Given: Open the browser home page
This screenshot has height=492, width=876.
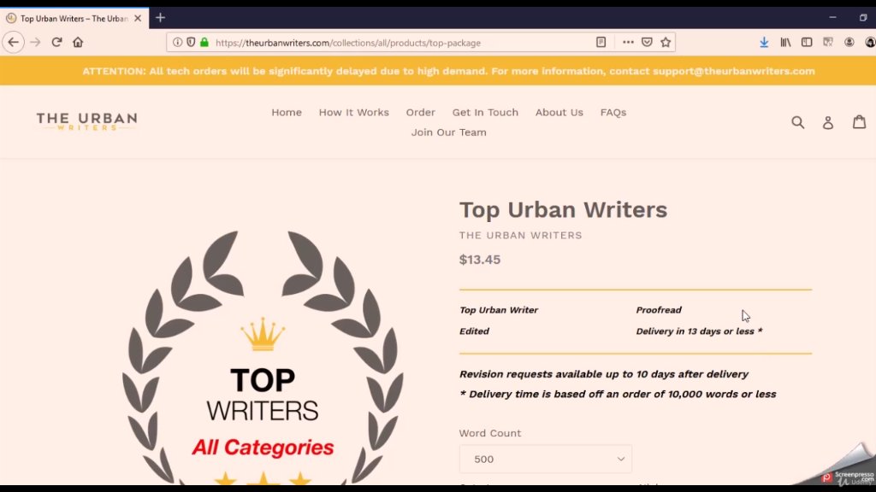Looking at the screenshot, I should (78, 43).
